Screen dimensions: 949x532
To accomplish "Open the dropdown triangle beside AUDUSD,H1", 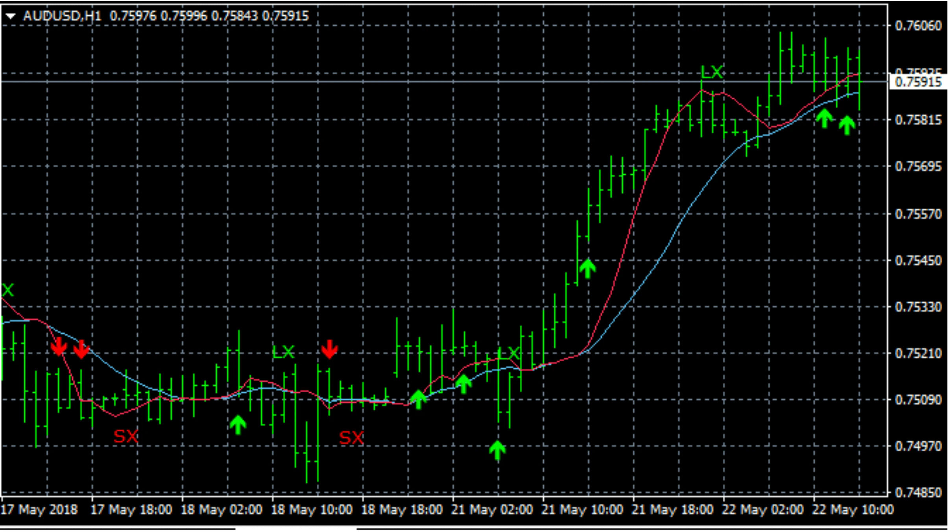I will pos(11,16).
